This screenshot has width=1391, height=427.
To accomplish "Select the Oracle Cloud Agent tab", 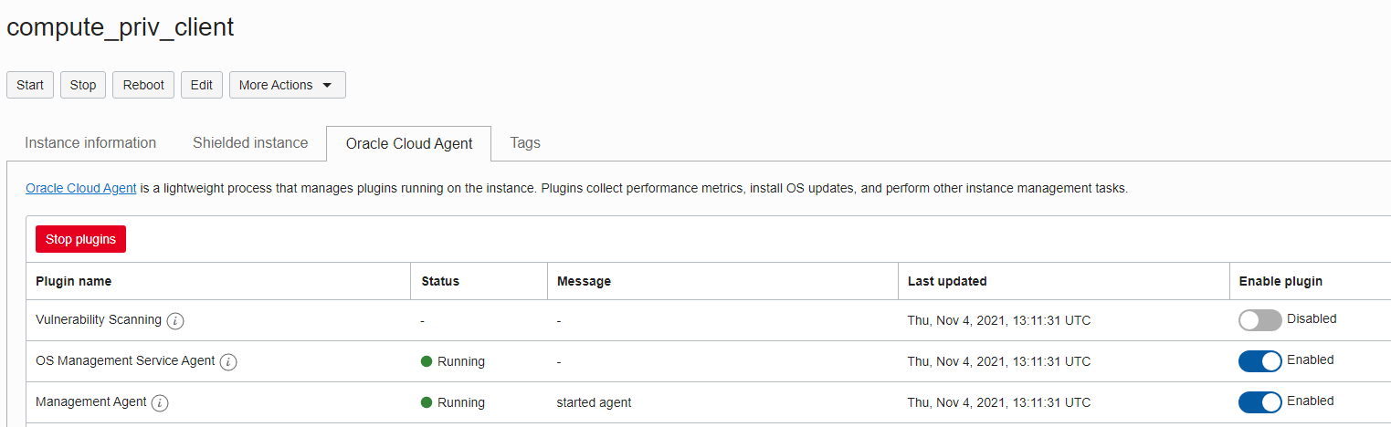I will coord(409,143).
